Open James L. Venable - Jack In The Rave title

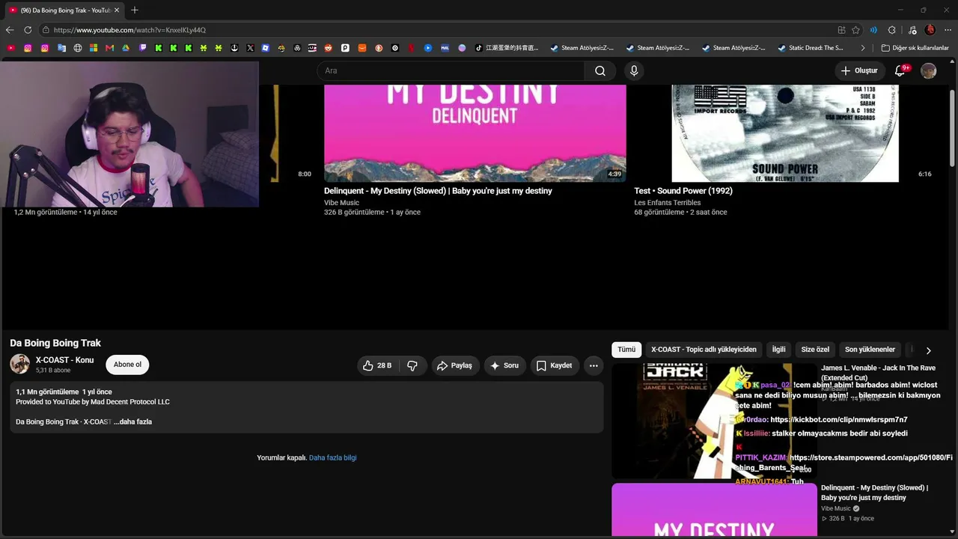point(878,373)
